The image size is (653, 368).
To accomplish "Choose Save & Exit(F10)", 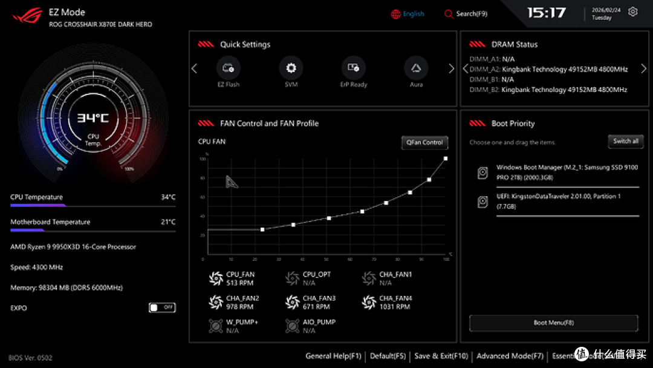I will (x=441, y=356).
